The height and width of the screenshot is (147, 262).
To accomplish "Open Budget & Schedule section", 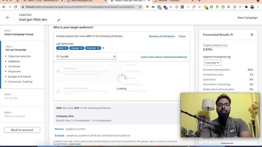I will pos(20,77).
